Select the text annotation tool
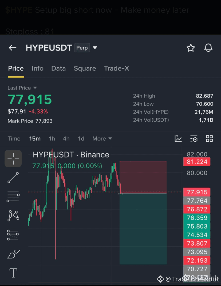The image size is (221, 286). [x=13, y=273]
